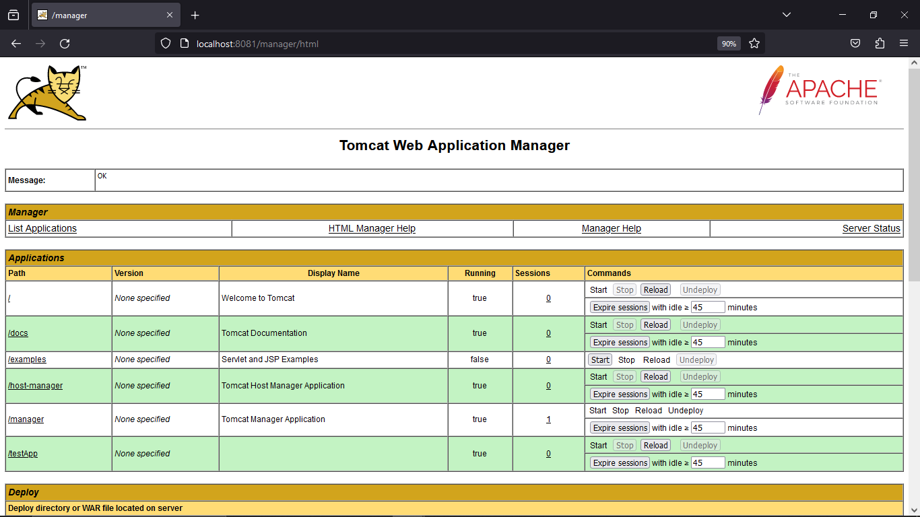920x517 pixels.
Task: Open the Save to Pocket icon
Action: [855, 44]
